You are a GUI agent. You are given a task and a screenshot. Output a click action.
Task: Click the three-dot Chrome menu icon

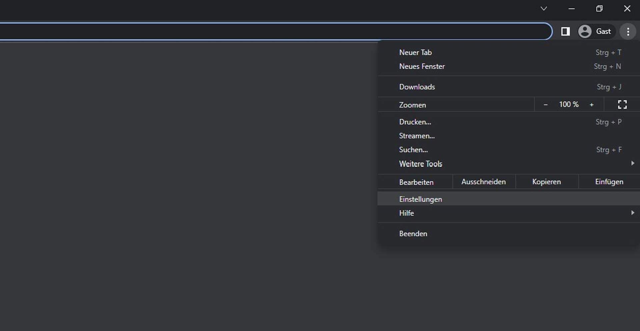tap(628, 32)
